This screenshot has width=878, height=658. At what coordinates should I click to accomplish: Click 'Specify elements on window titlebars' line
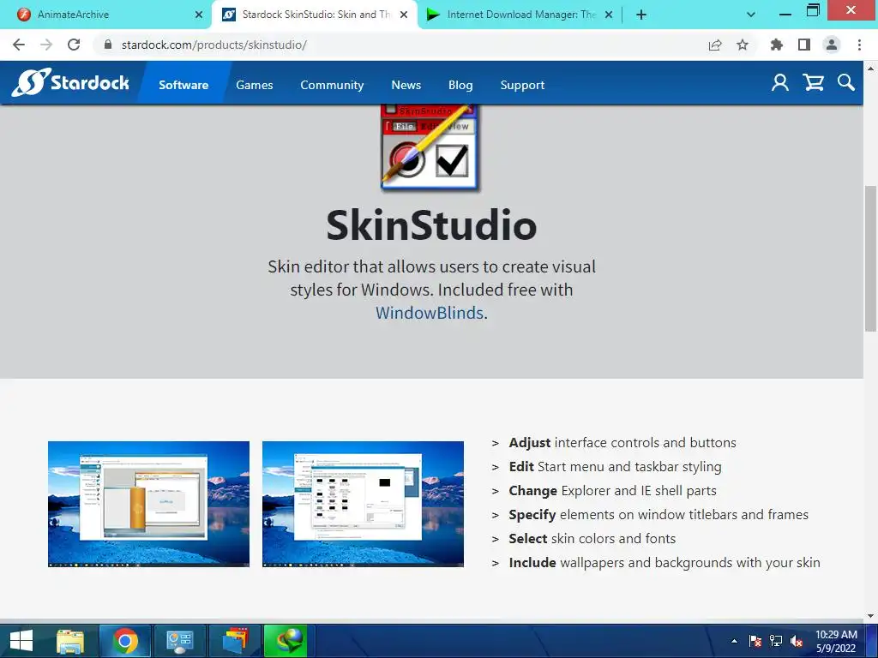[658, 515]
